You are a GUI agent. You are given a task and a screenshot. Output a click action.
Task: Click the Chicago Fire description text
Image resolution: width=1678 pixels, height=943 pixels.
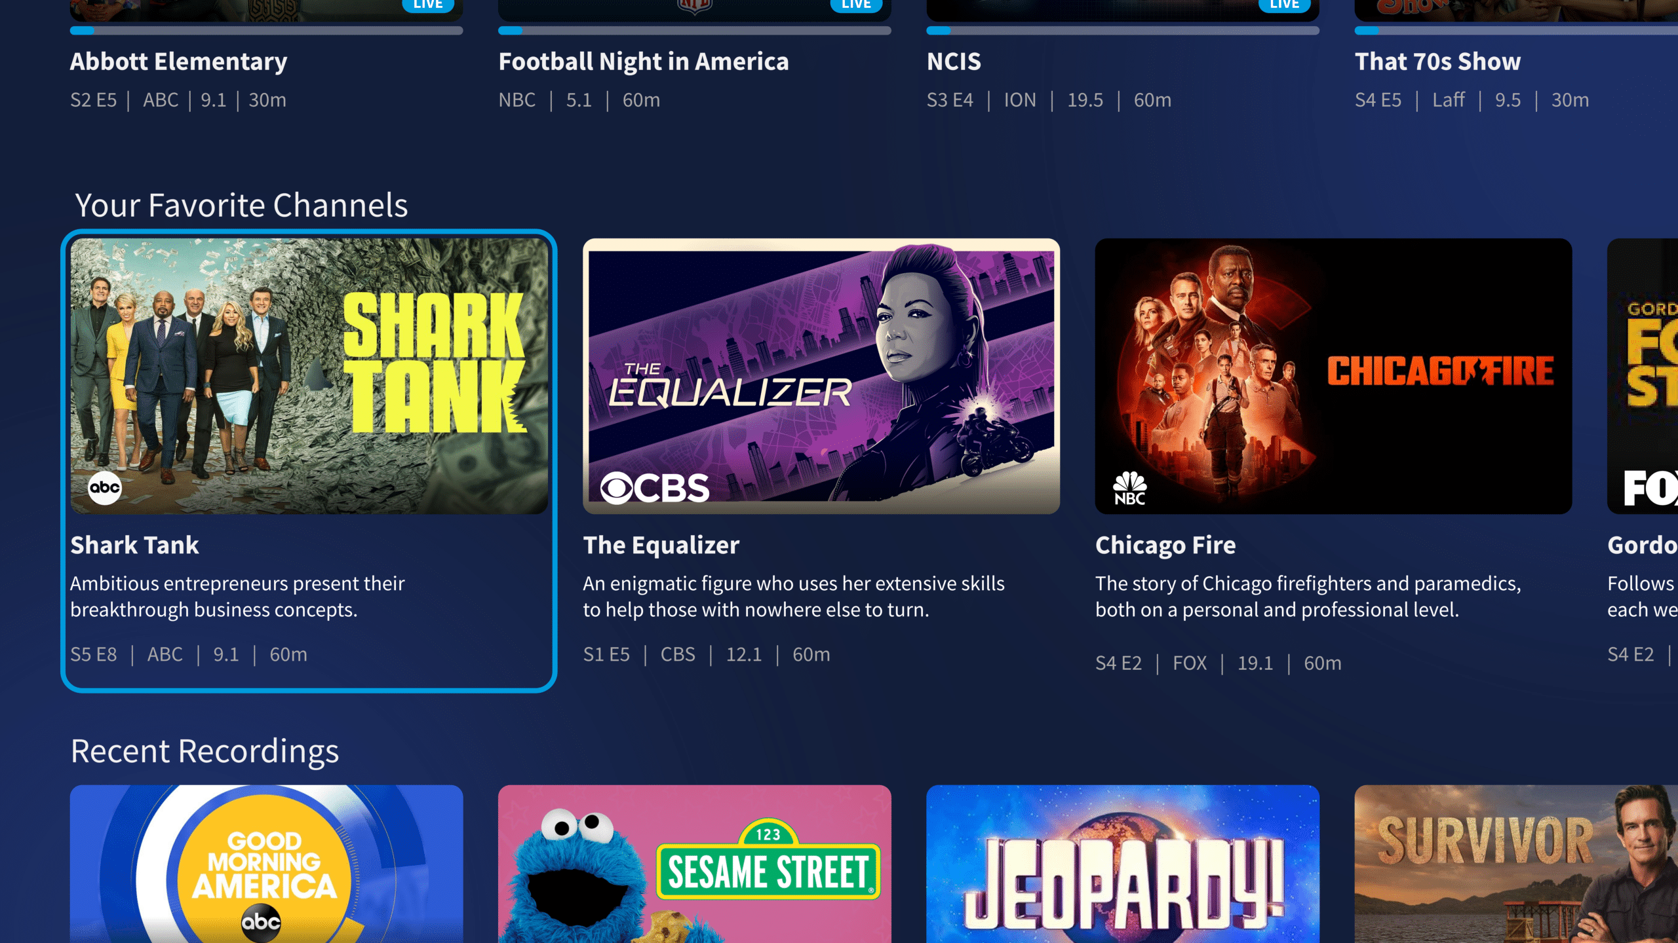point(1308,597)
